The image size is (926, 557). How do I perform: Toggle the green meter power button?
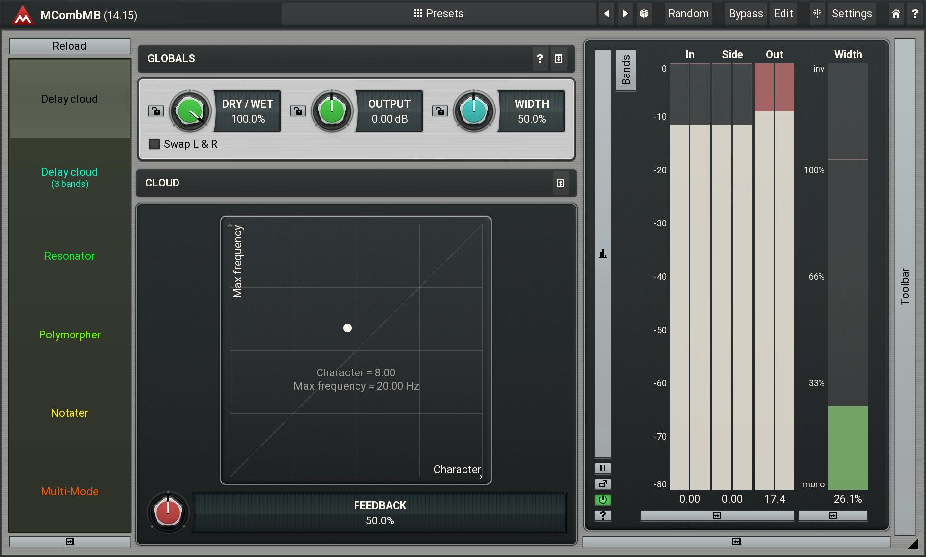[603, 500]
